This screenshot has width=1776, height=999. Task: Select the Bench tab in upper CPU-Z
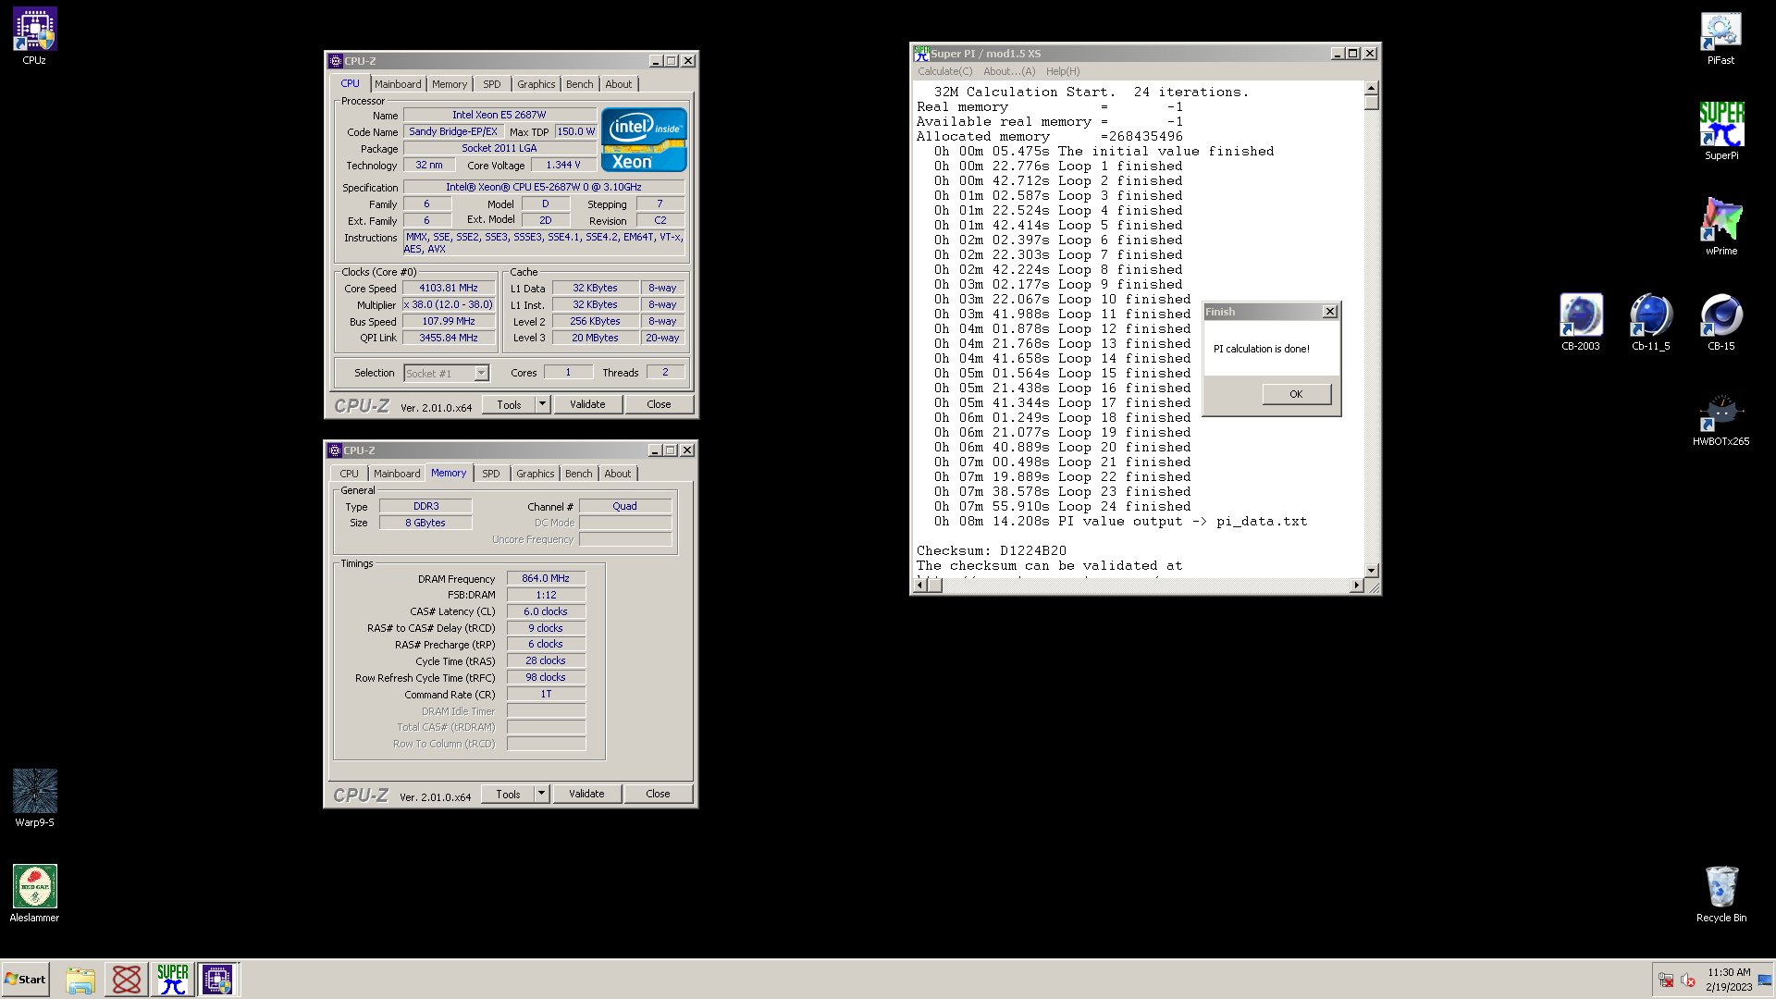(580, 84)
